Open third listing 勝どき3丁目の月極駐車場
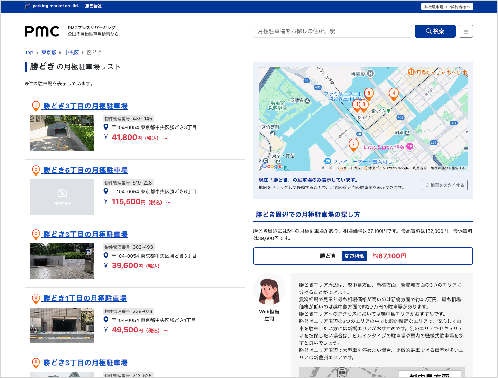This screenshot has width=498, height=378. pos(85,235)
